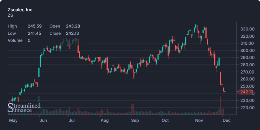The width and height of the screenshot is (260, 130).
Task: Click the 290.00 price axis label
Action: tap(247, 58)
